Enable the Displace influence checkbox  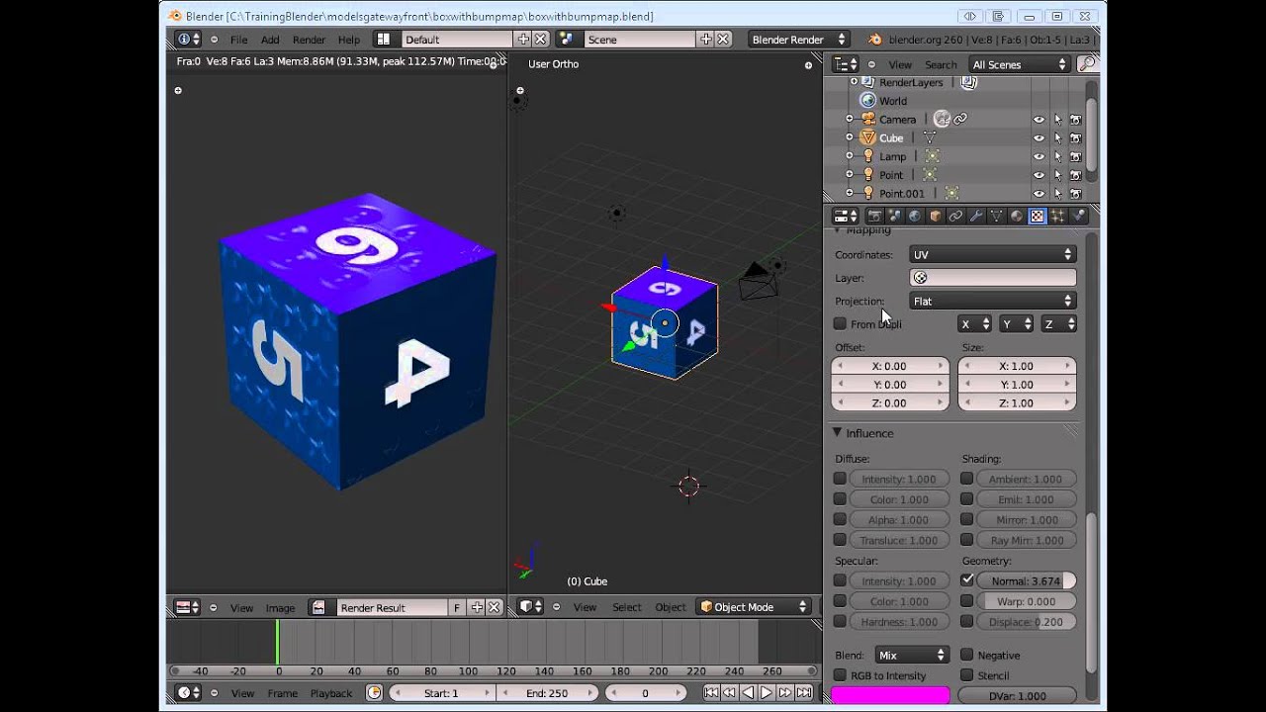click(x=967, y=622)
